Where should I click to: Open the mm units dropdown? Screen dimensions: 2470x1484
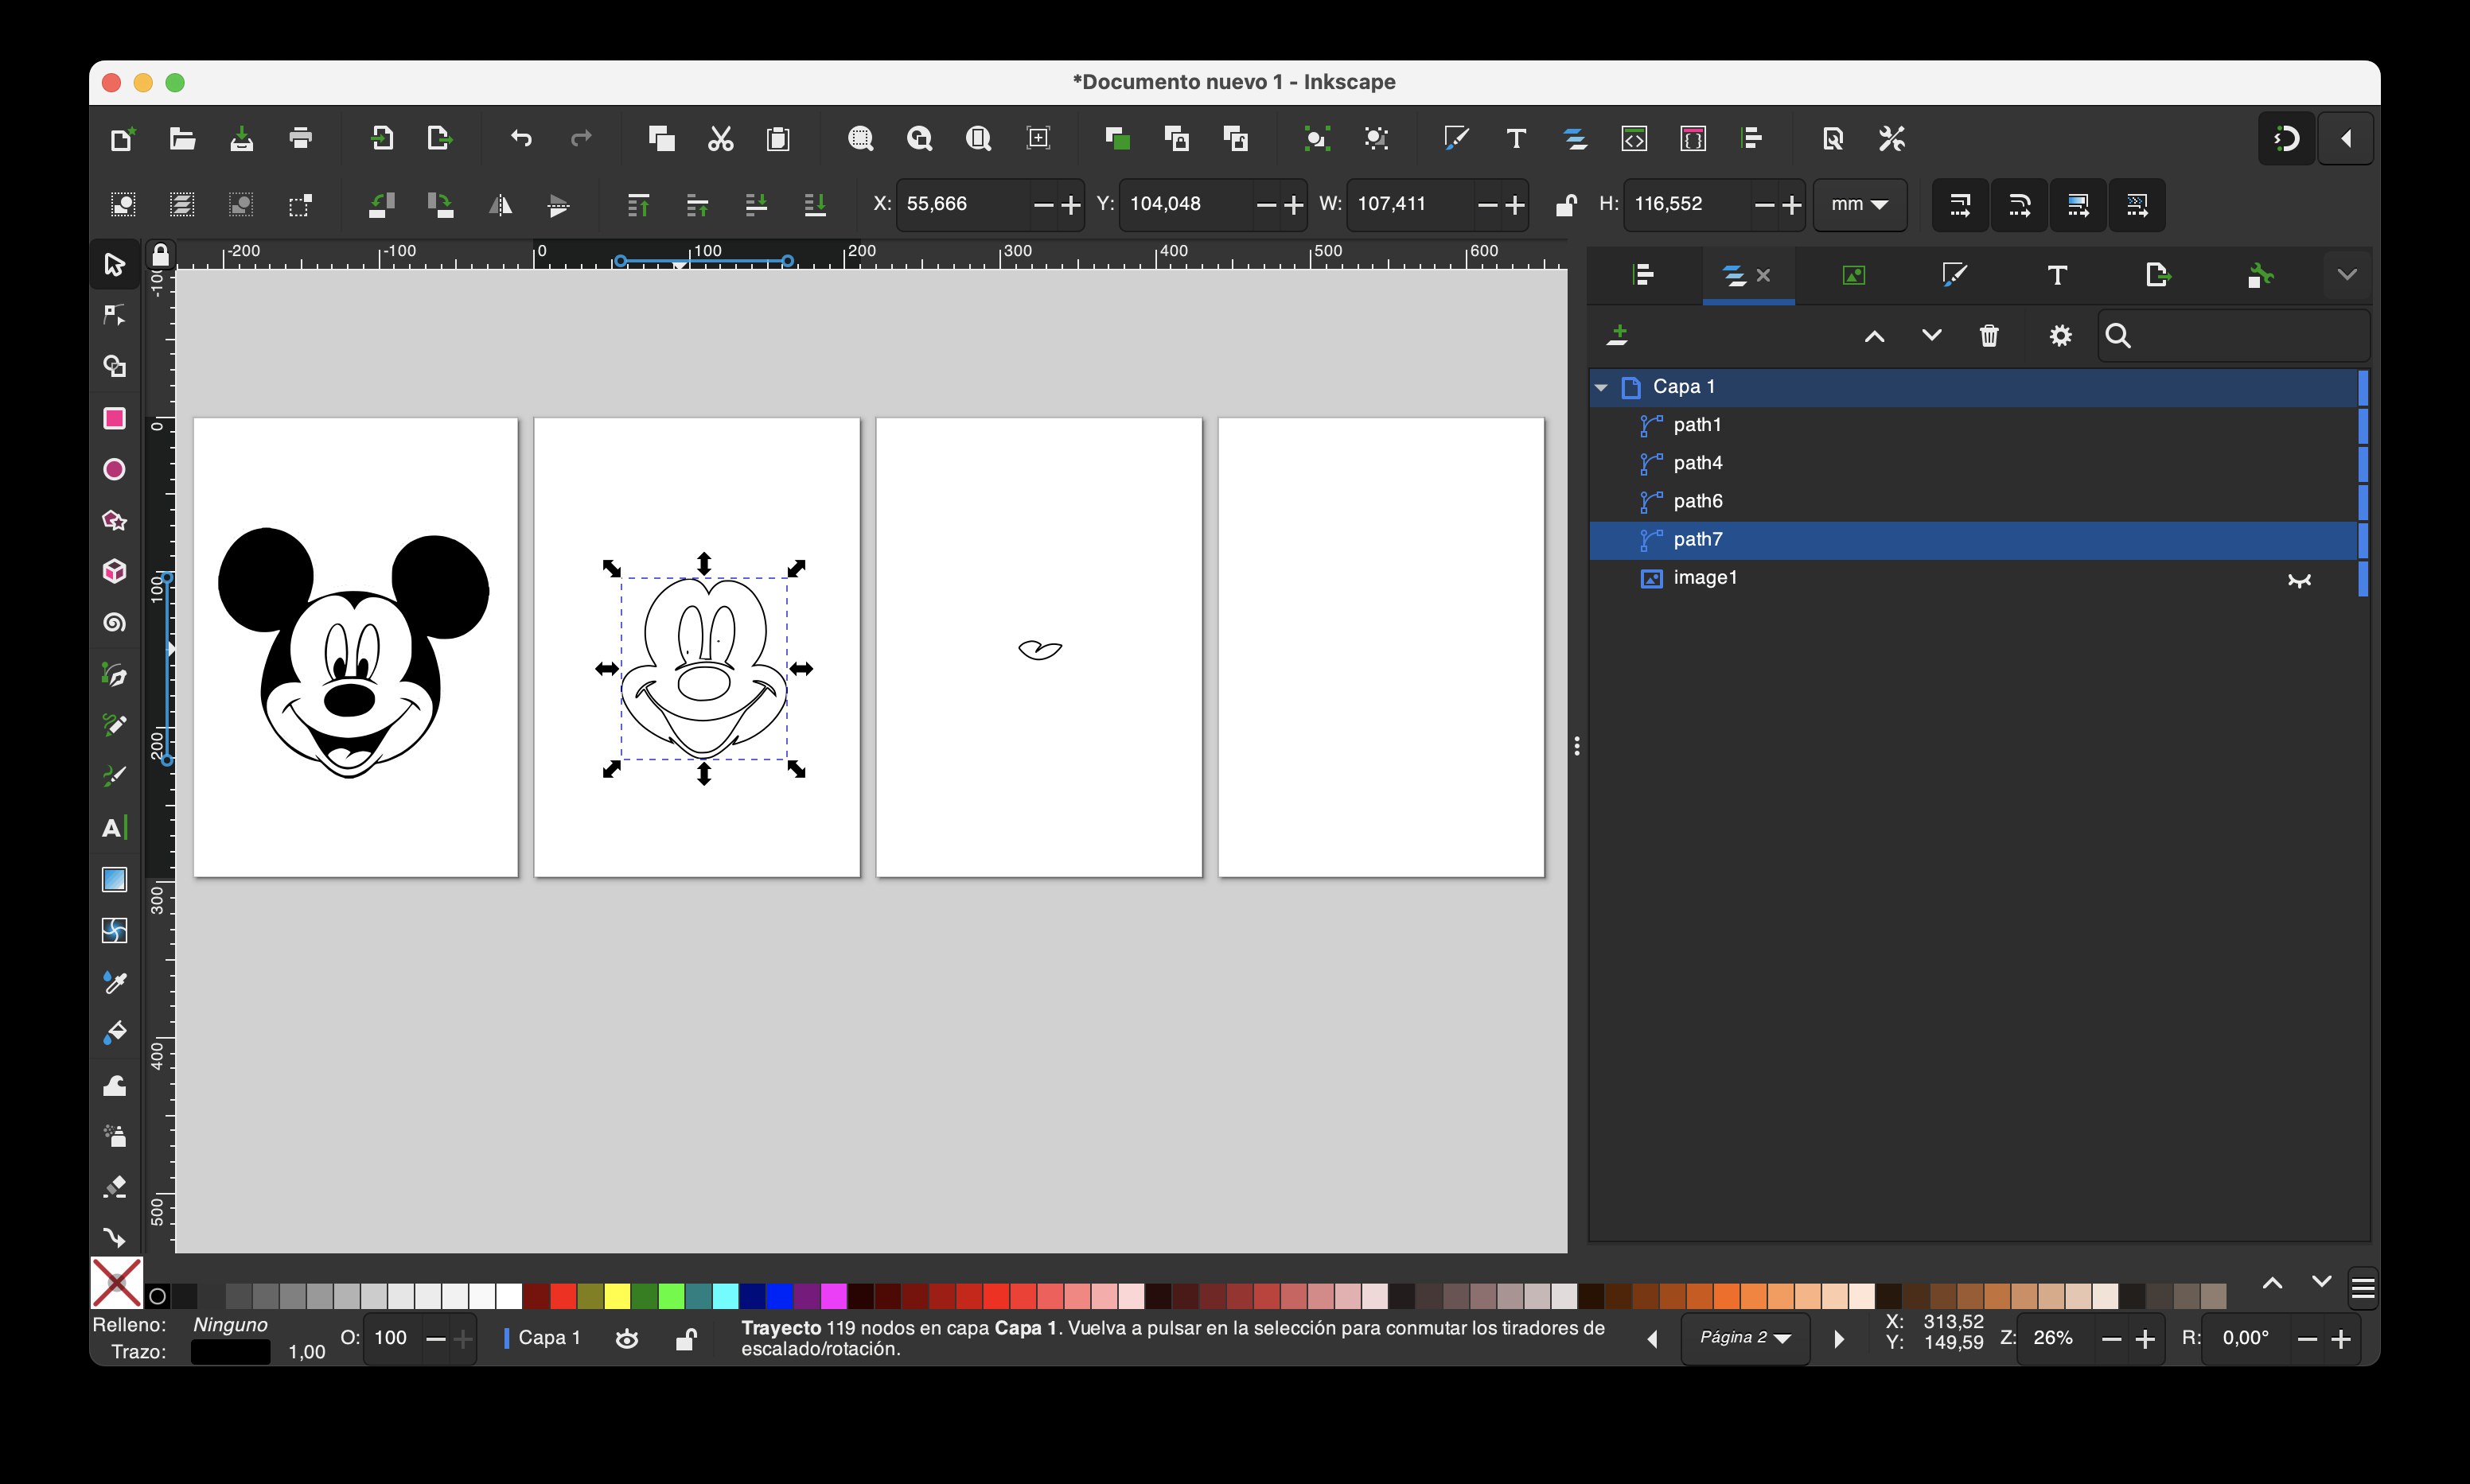pos(1859,205)
